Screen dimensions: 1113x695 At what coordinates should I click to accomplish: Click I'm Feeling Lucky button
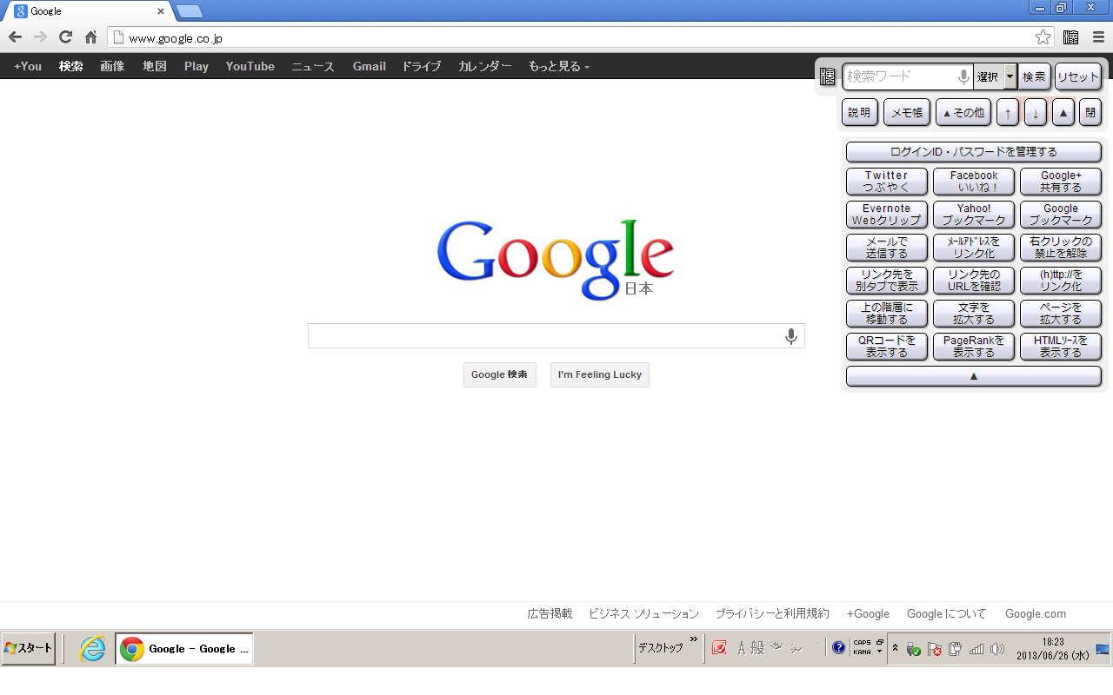point(600,374)
